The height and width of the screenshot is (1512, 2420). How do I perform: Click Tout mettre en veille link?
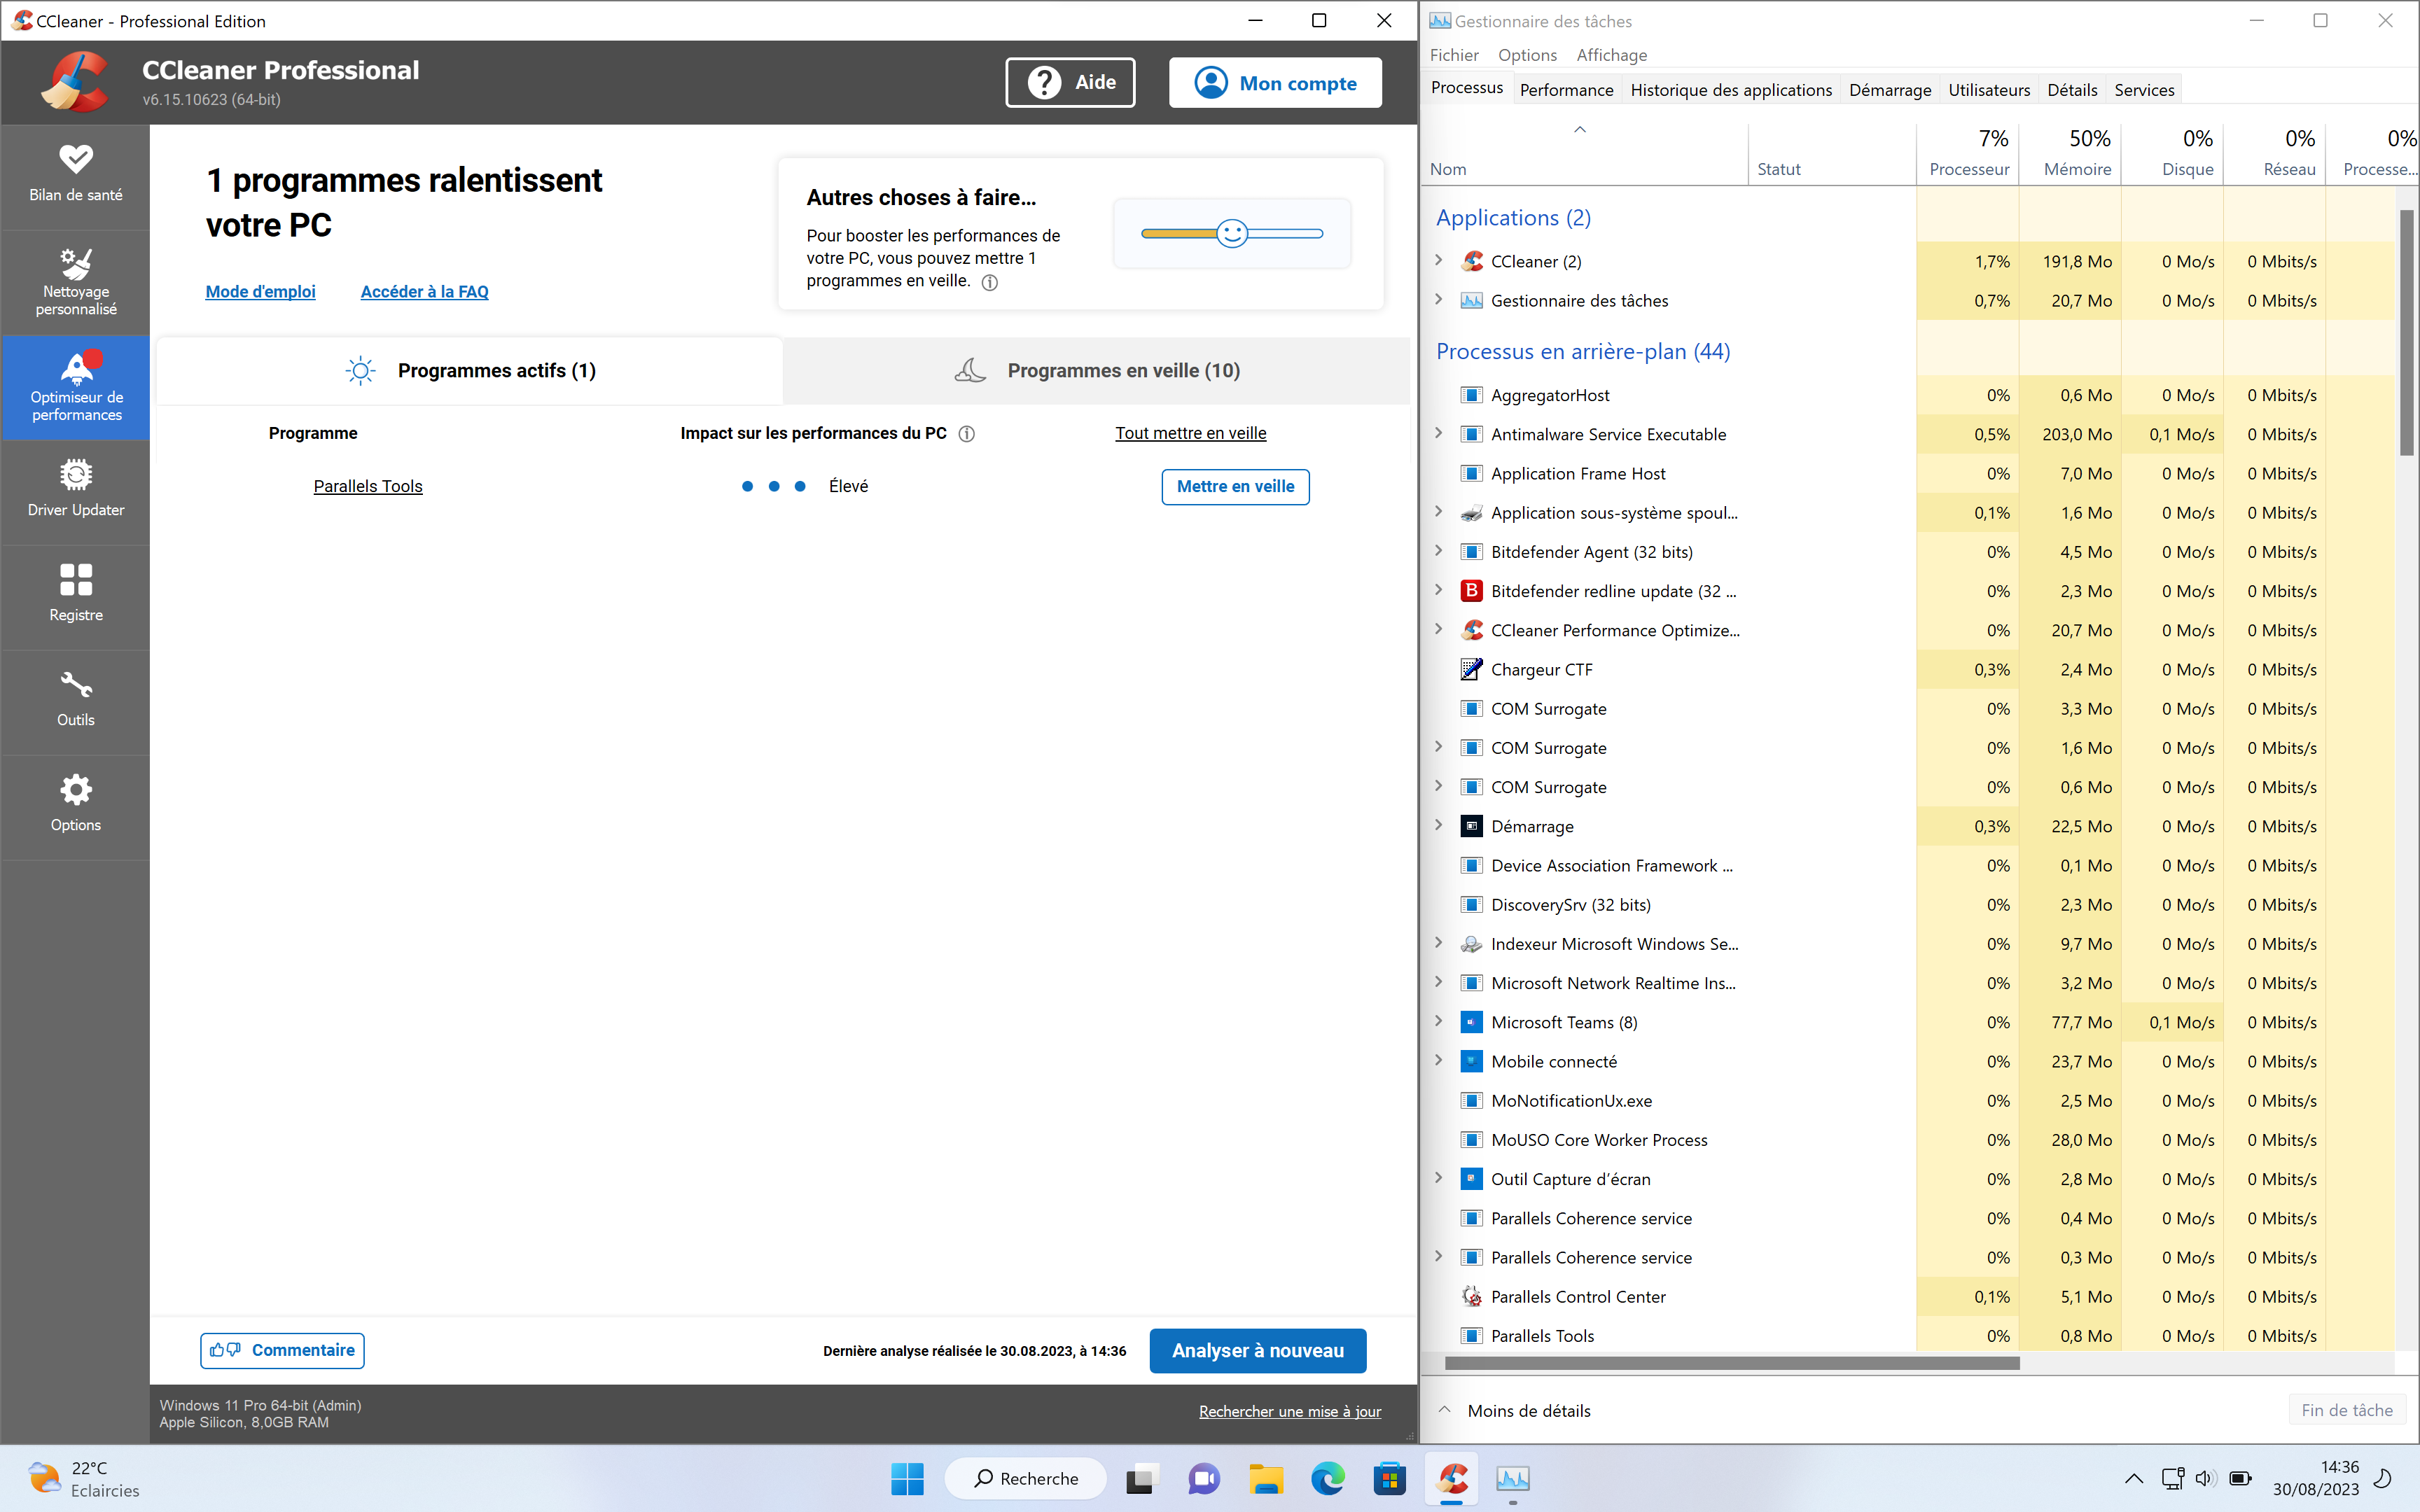point(1190,433)
